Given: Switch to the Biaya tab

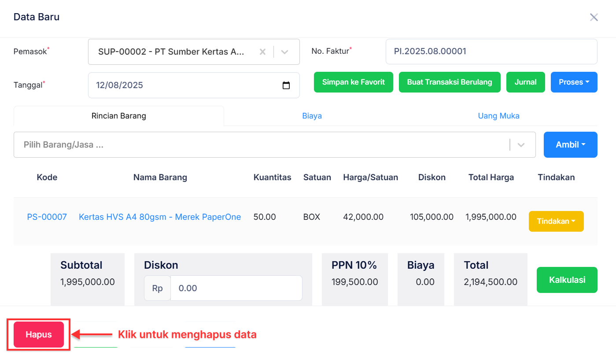Looking at the screenshot, I should 312,115.
